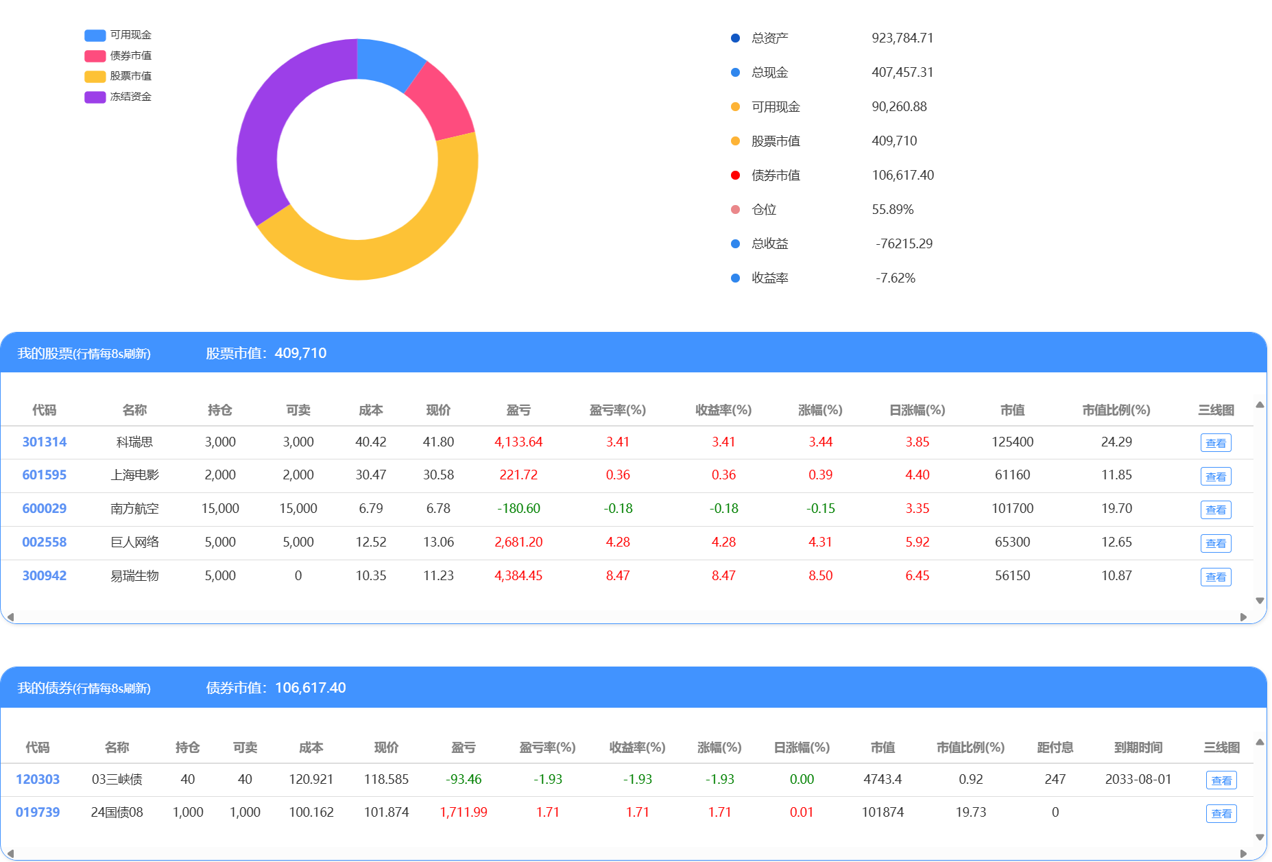This screenshot has width=1272, height=862.
Task: Hide 冻结资金 series via legend
Action: (118, 97)
